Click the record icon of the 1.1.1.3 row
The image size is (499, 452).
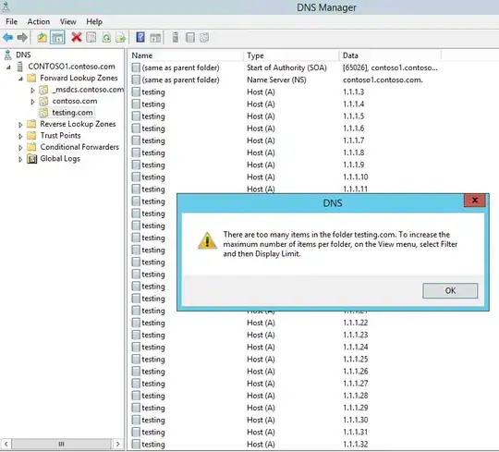136,92
